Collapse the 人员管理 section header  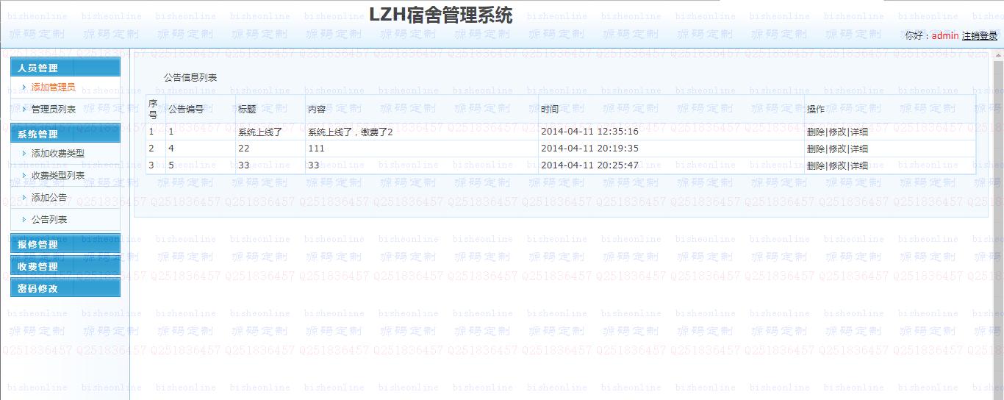tap(65, 68)
